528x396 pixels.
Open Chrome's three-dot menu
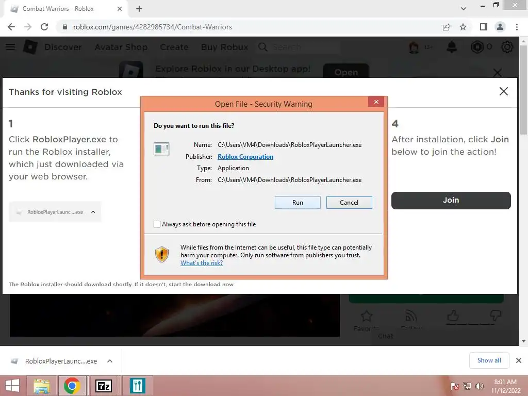click(x=517, y=27)
